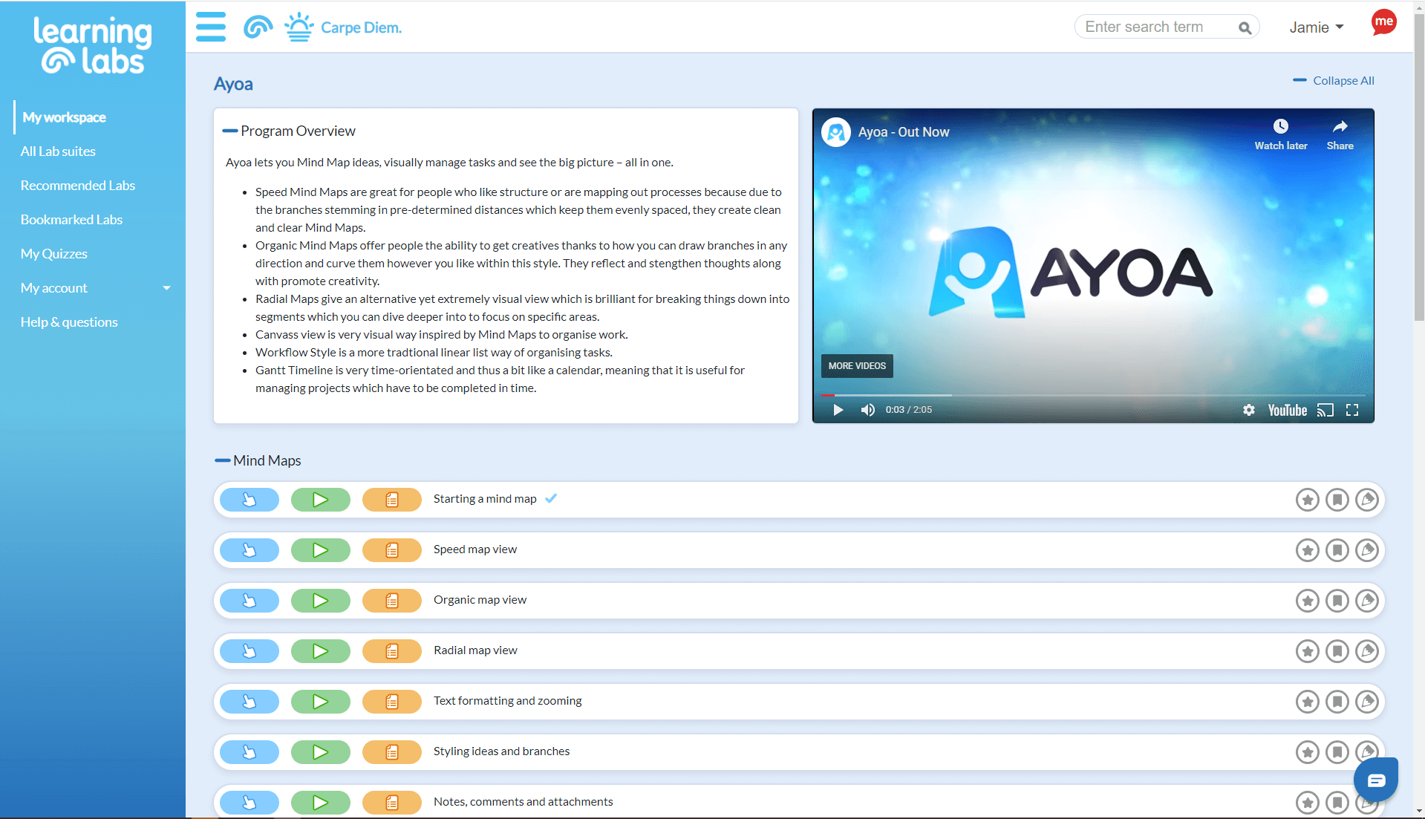This screenshot has width=1425, height=819.
Task: Open Bookmarked Labs
Action: click(x=71, y=220)
